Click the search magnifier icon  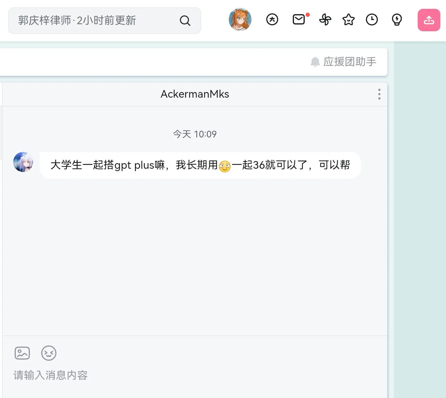[x=185, y=21]
